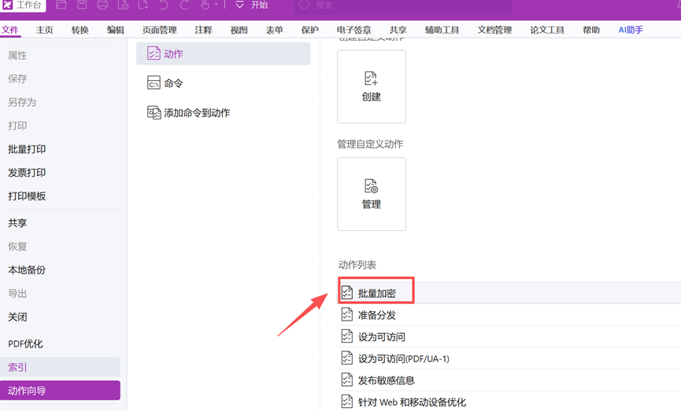This screenshot has height=411, width=681.
Task: Open the quick access dropdown beside 开始
Action: [239, 6]
